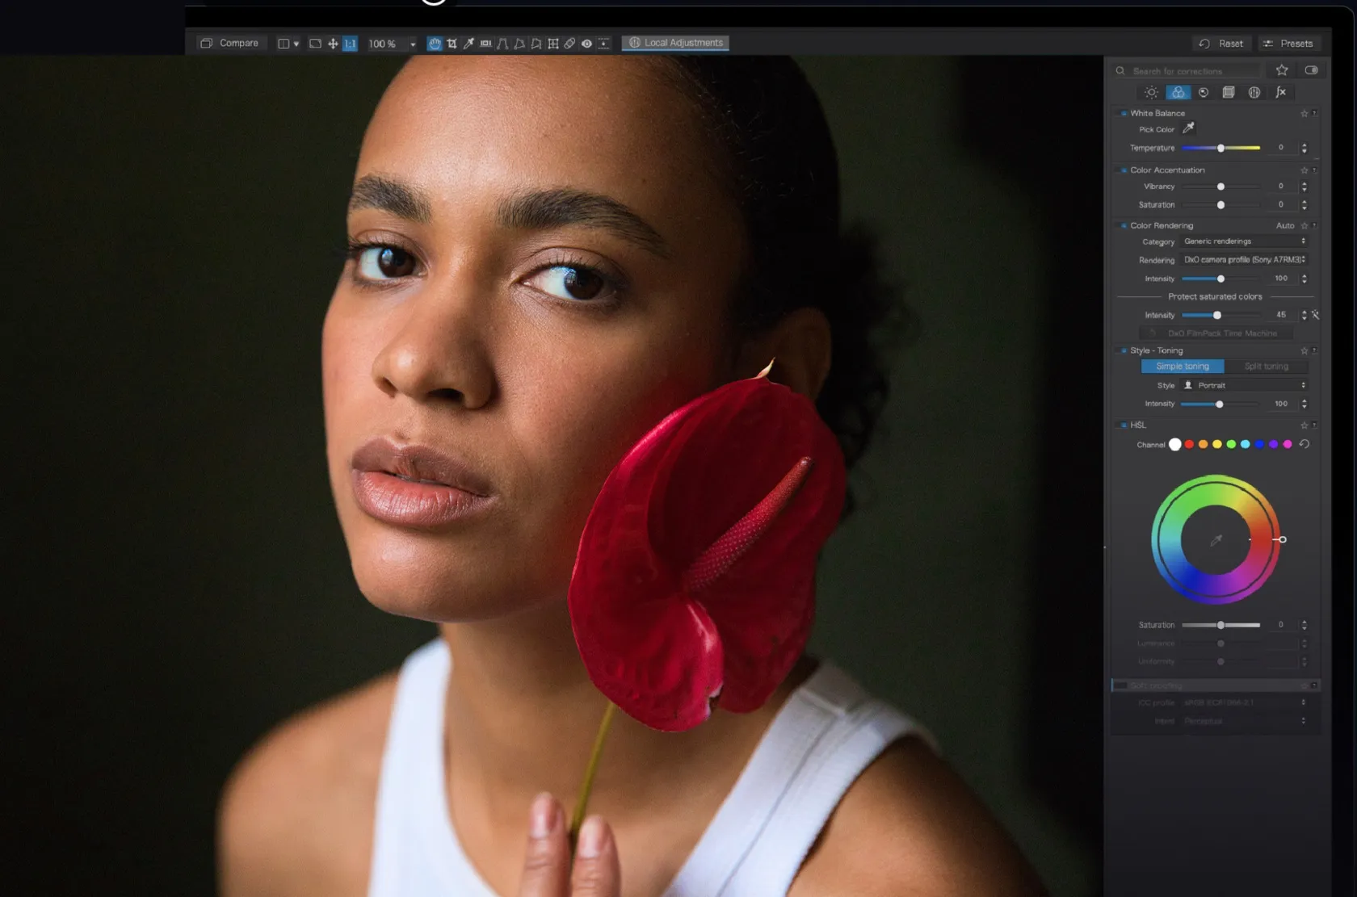
Task: Reset the HSL channel with arrow icon
Action: click(x=1304, y=444)
